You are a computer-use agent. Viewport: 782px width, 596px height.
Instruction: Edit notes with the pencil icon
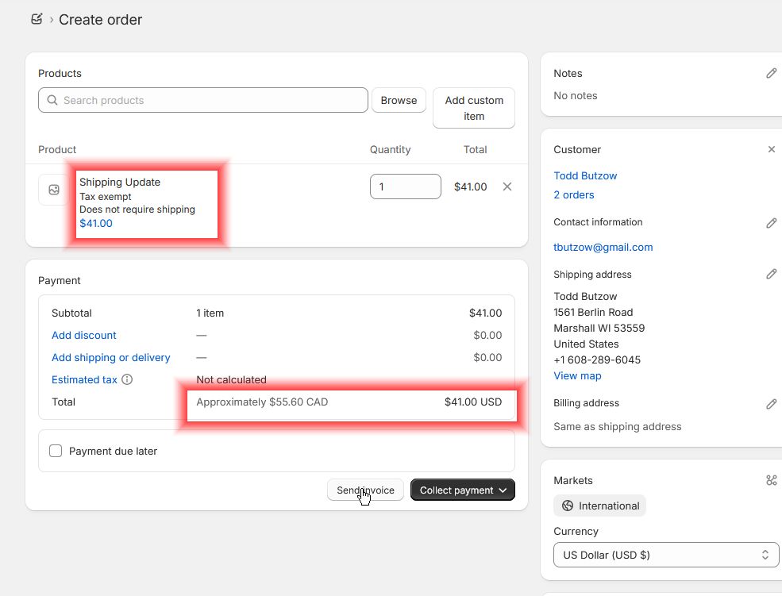[x=771, y=73]
